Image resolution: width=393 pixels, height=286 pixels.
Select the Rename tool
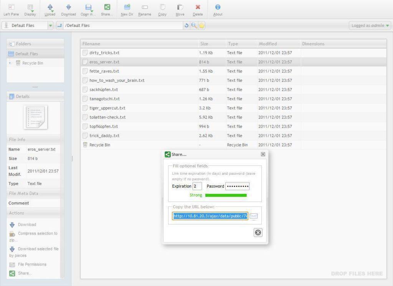[146, 9]
